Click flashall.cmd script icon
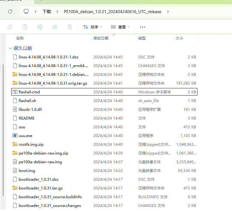Viewport: 232px width, 211px height. pos(15,92)
